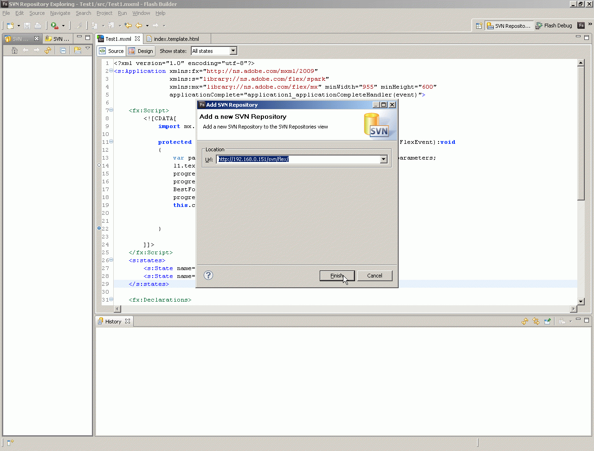Open the Help menu
This screenshot has width=594, height=451.
161,13
